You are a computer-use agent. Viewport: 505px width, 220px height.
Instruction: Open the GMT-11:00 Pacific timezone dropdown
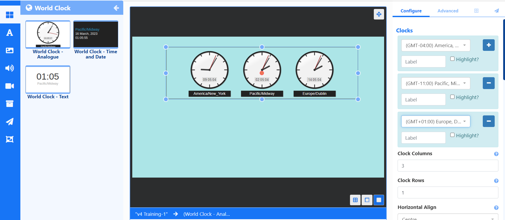click(435, 83)
